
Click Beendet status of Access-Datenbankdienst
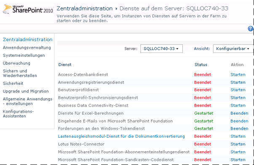click(x=203, y=75)
